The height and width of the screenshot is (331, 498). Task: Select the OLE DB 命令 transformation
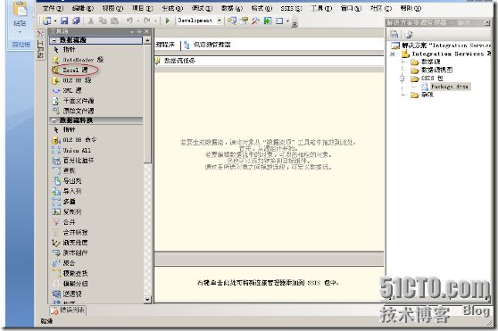coord(74,140)
